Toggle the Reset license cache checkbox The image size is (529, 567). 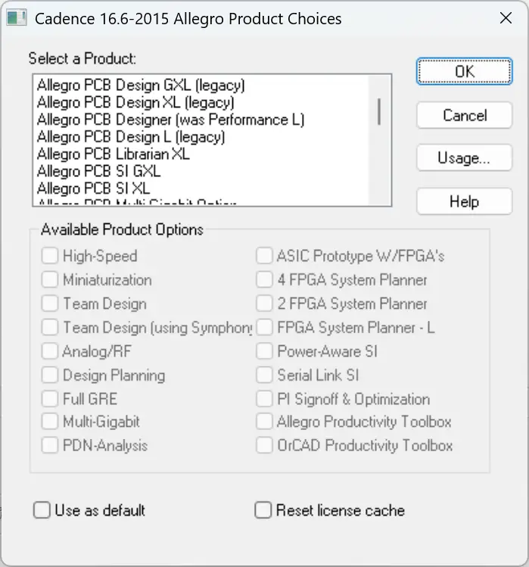point(263,510)
